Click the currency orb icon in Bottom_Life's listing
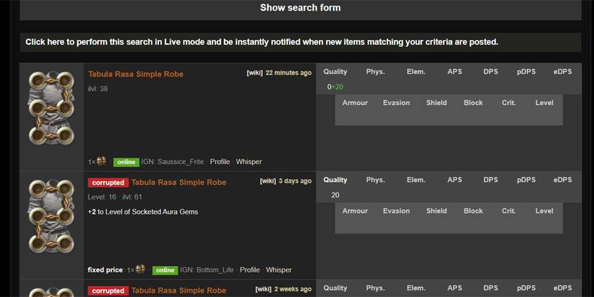The height and width of the screenshot is (297, 594). coord(140,270)
